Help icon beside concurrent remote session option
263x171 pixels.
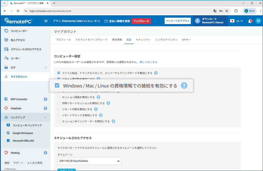pyautogui.click(x=108, y=103)
